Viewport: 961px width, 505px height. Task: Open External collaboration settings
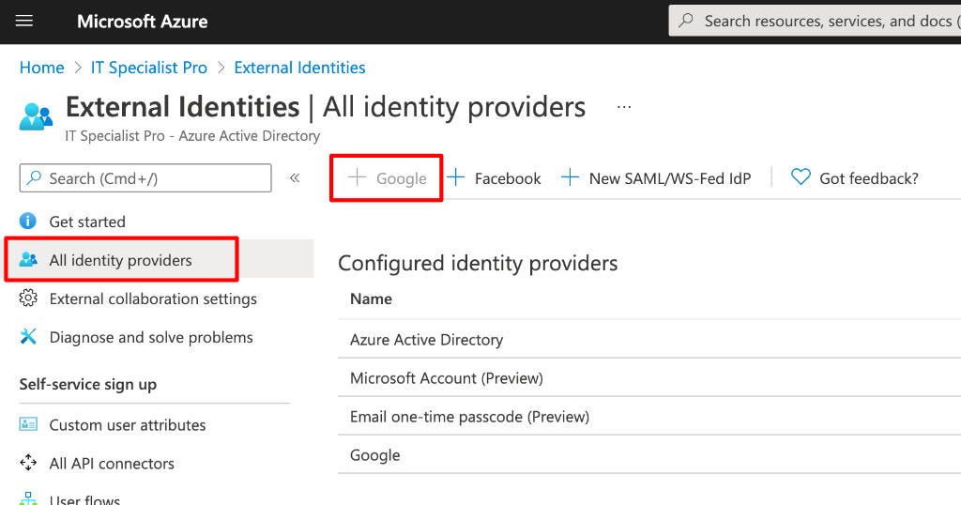[153, 299]
